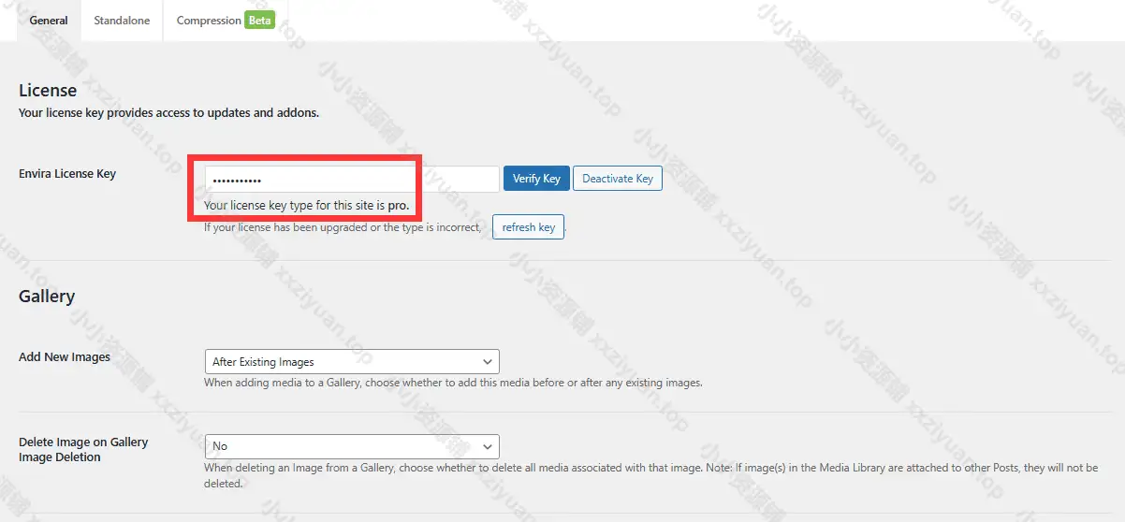This screenshot has height=522, width=1125.
Task: Focus the Envira License Key field
Action: (351, 179)
